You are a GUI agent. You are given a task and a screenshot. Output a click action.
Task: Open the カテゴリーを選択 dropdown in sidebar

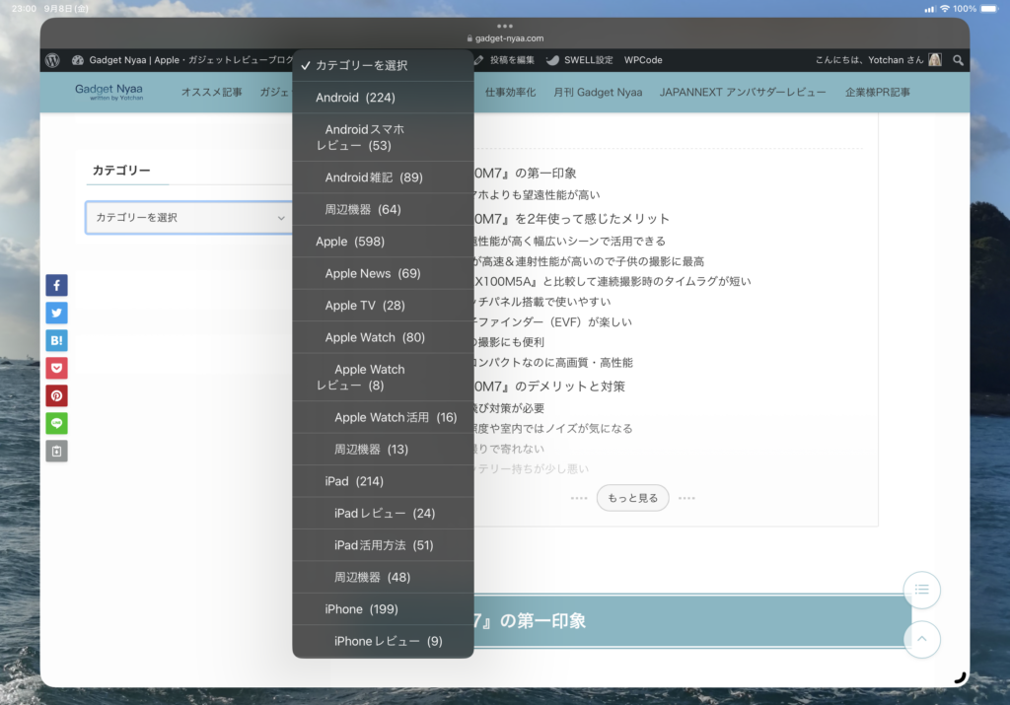pos(188,218)
